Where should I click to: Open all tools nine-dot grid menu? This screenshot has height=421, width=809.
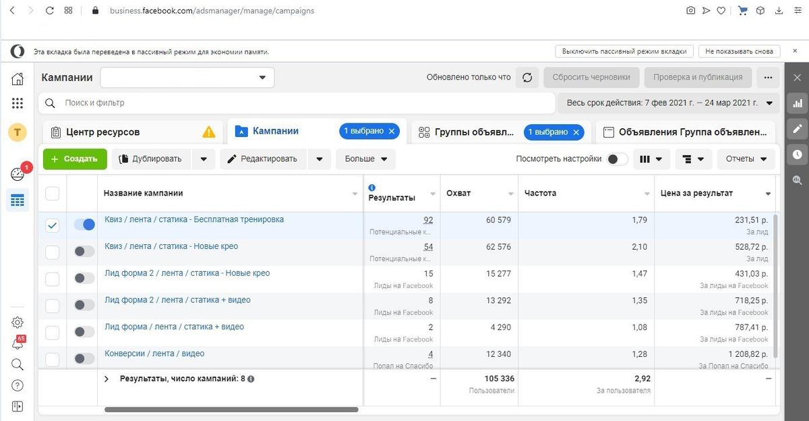point(18,103)
